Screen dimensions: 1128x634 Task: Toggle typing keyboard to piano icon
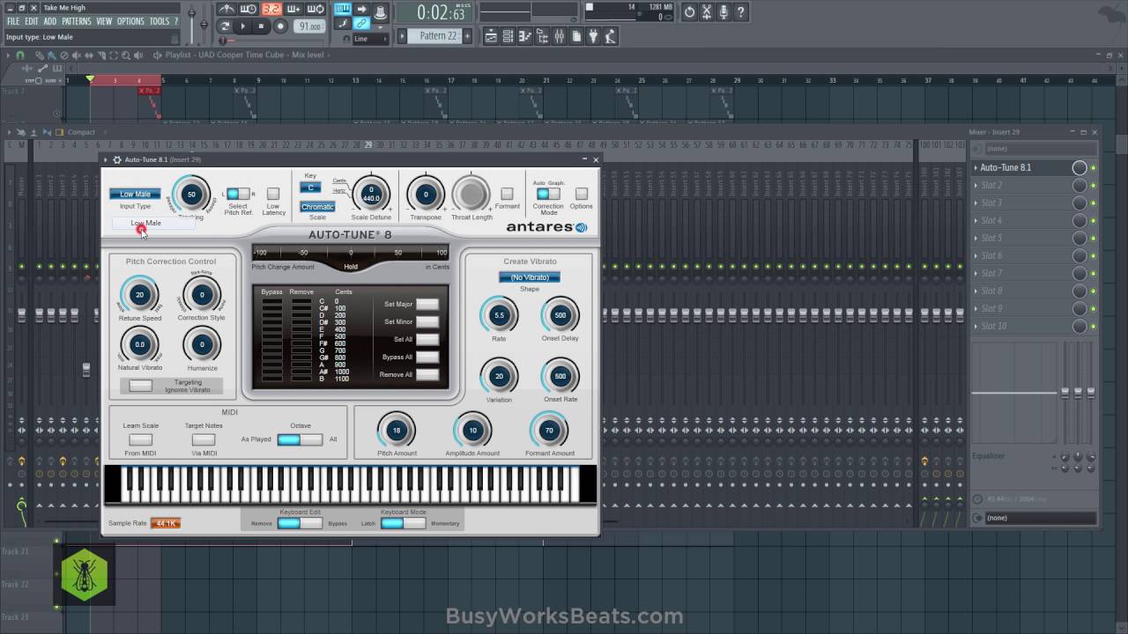(x=343, y=9)
